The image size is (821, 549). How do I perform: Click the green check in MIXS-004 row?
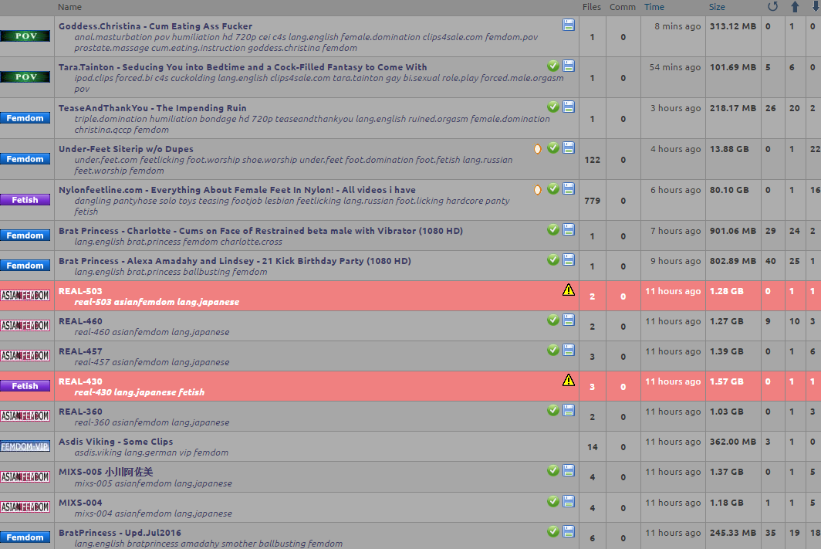(x=553, y=501)
